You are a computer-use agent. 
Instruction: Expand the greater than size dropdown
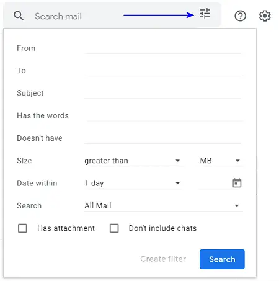pyautogui.click(x=133, y=161)
